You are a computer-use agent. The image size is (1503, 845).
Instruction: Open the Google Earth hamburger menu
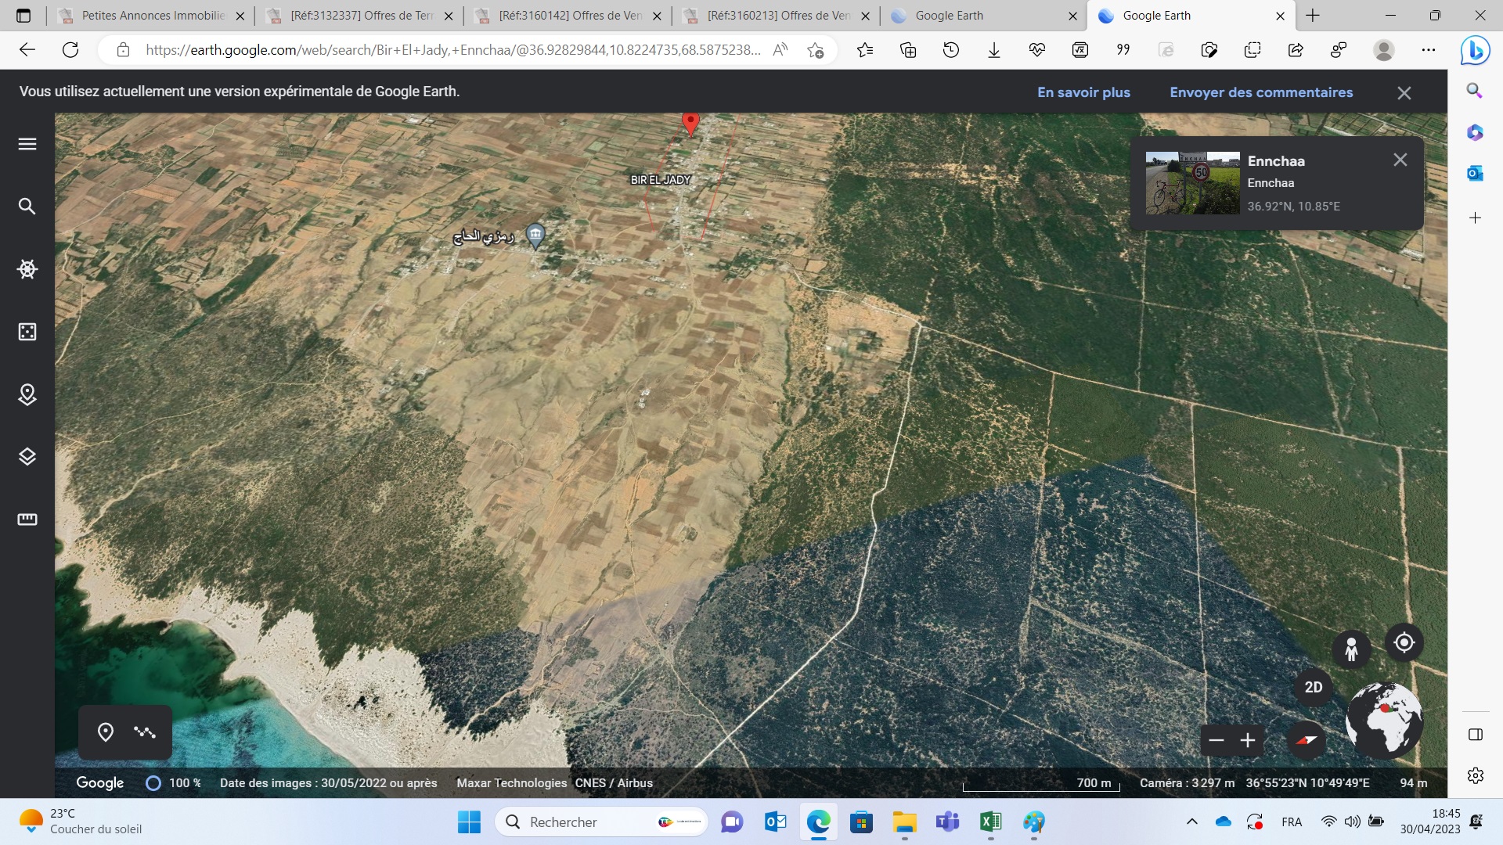click(x=27, y=144)
